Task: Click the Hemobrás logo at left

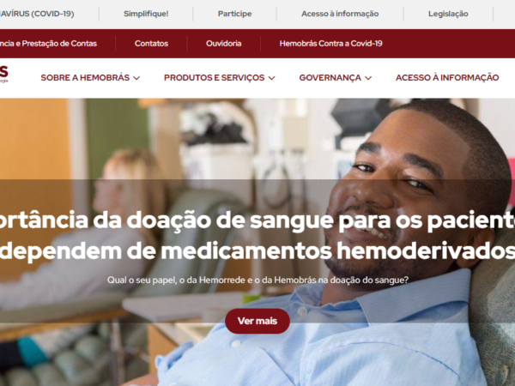Action: click(x=3, y=74)
